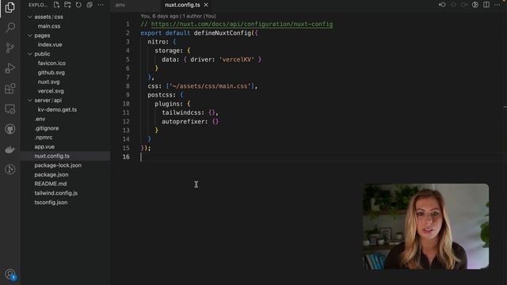Click the autoprefixer key on line 12

click(x=183, y=122)
